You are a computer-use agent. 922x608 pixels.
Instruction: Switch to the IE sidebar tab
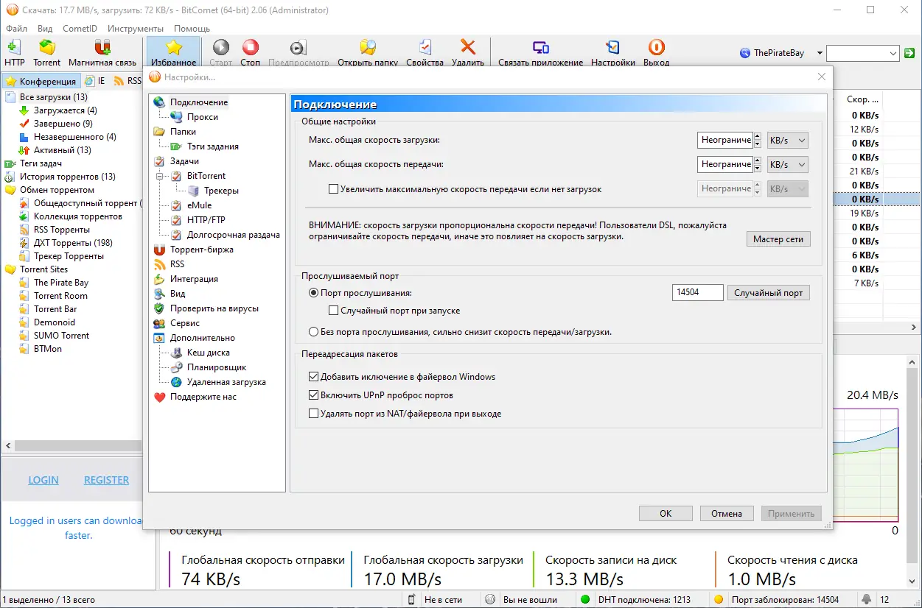click(95, 81)
